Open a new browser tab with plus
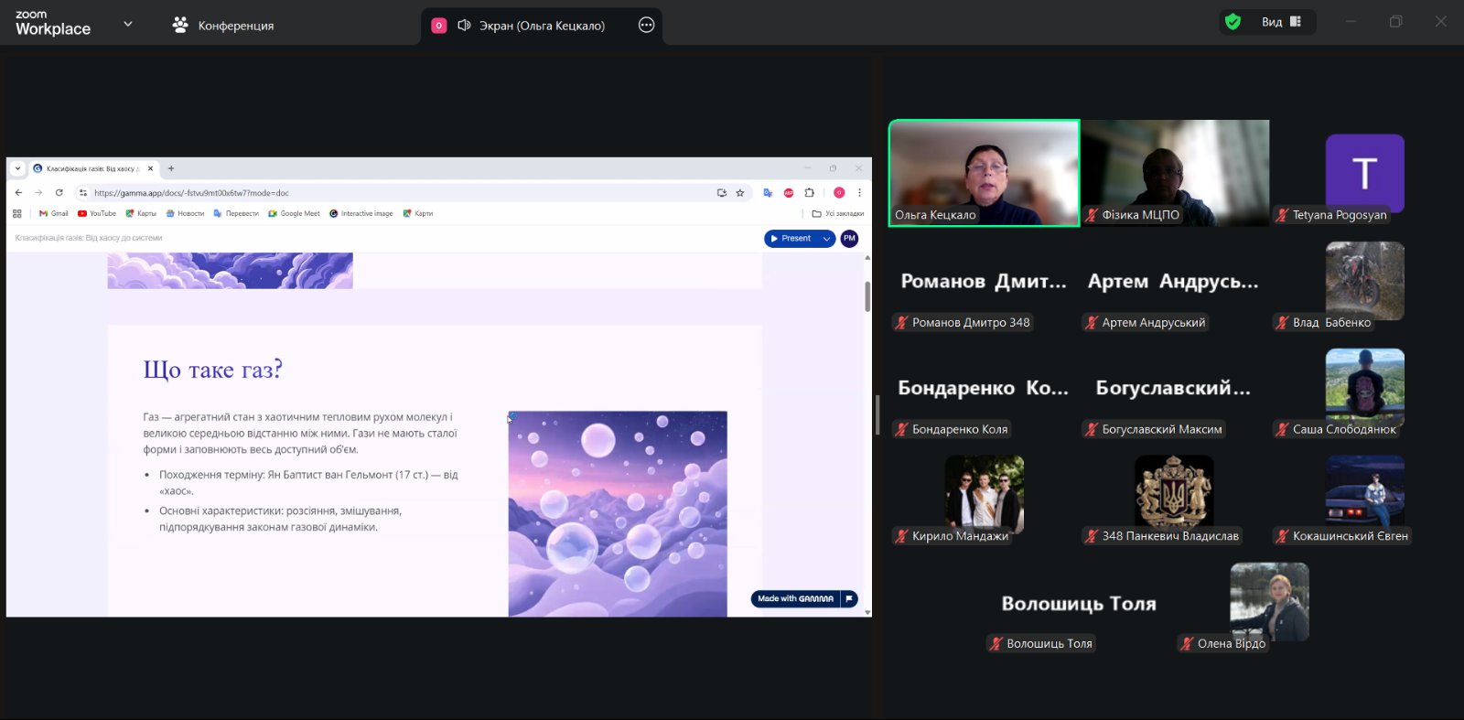 [x=171, y=168]
